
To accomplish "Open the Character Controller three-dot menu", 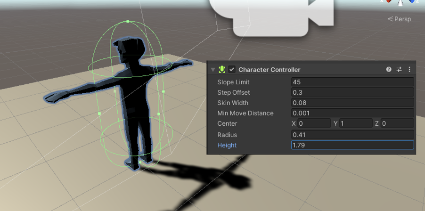I will pos(409,70).
